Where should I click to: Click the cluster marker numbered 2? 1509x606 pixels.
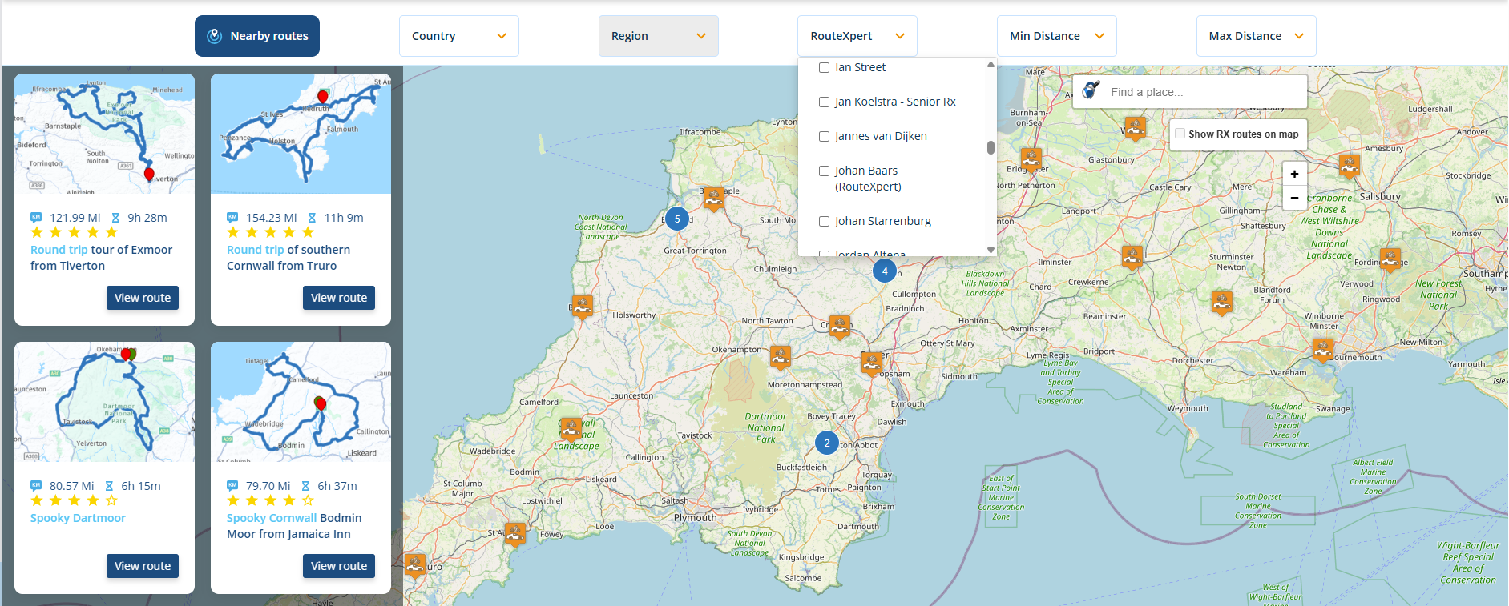827,443
